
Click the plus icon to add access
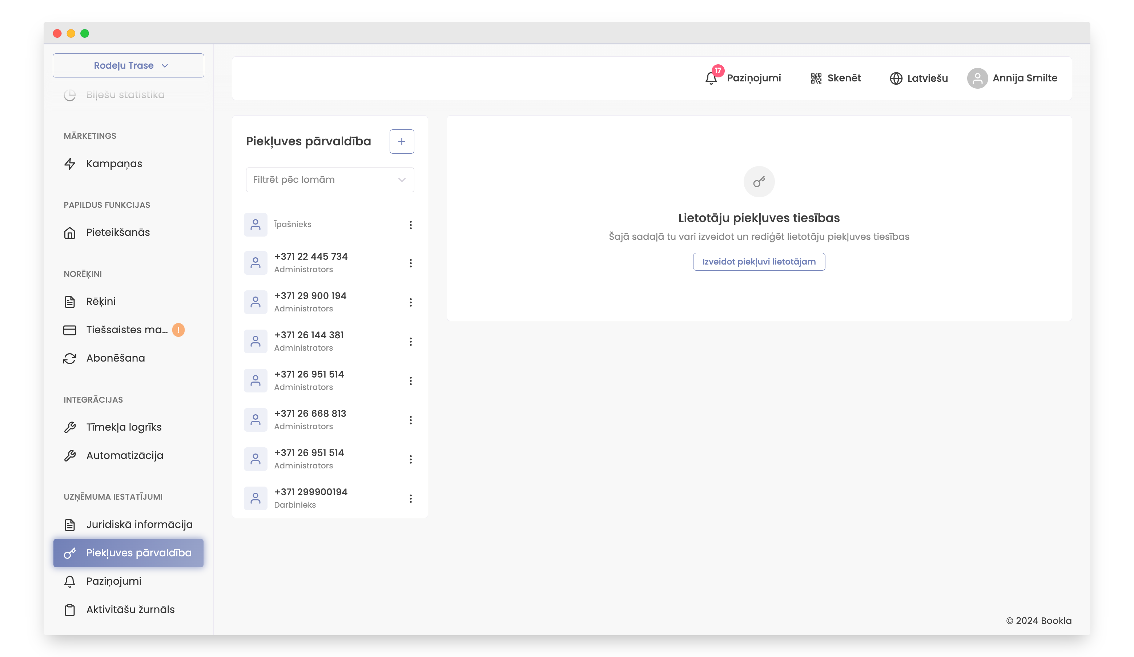401,141
